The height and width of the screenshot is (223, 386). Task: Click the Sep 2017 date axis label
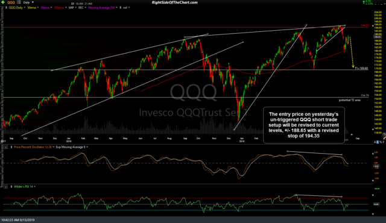(x=11, y=139)
